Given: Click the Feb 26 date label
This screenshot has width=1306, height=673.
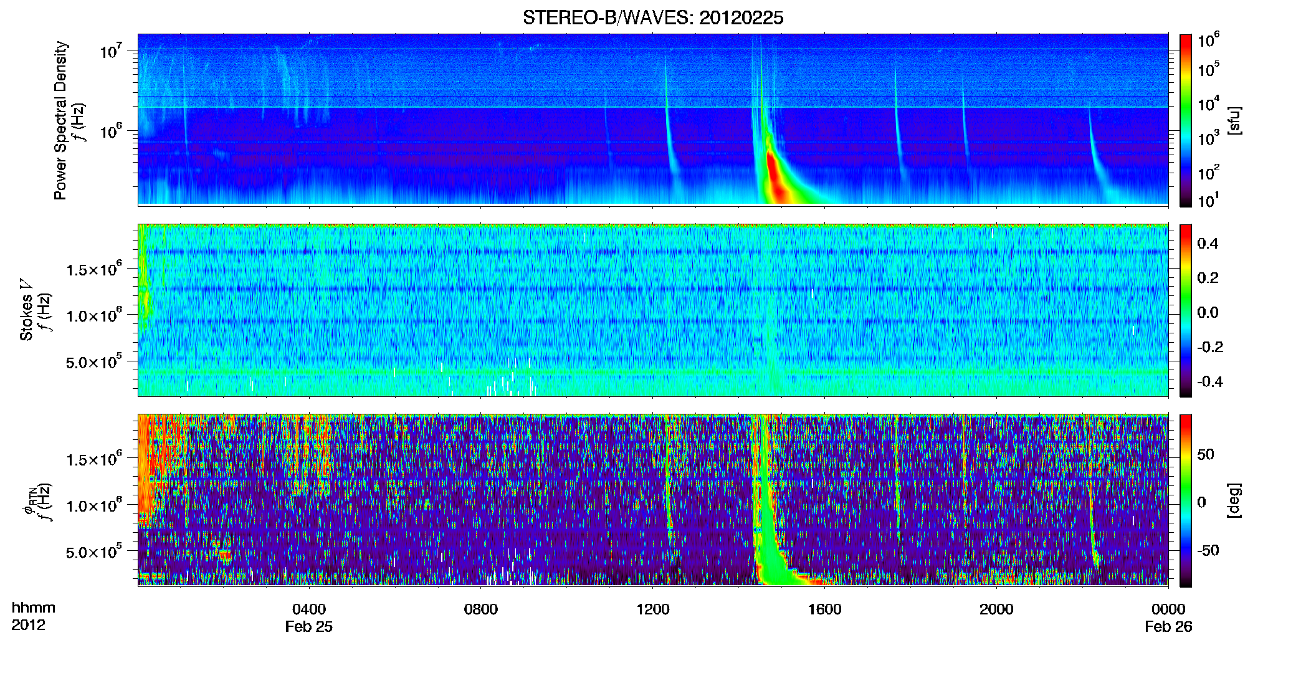Looking at the screenshot, I should (x=1168, y=627).
